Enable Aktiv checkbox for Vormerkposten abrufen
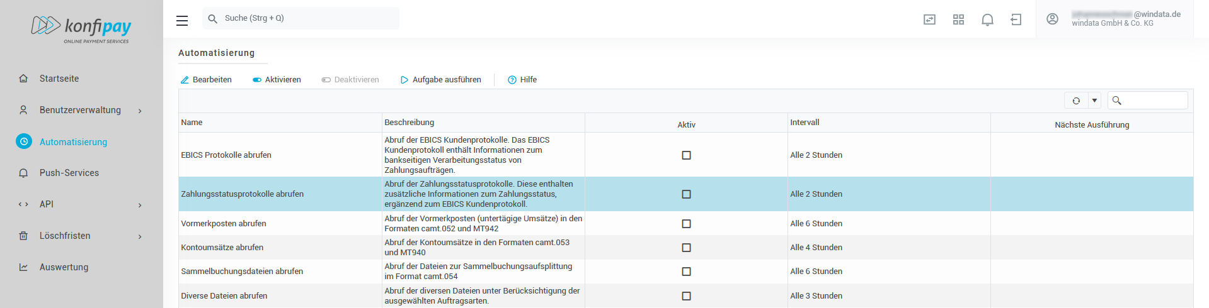 (x=686, y=224)
